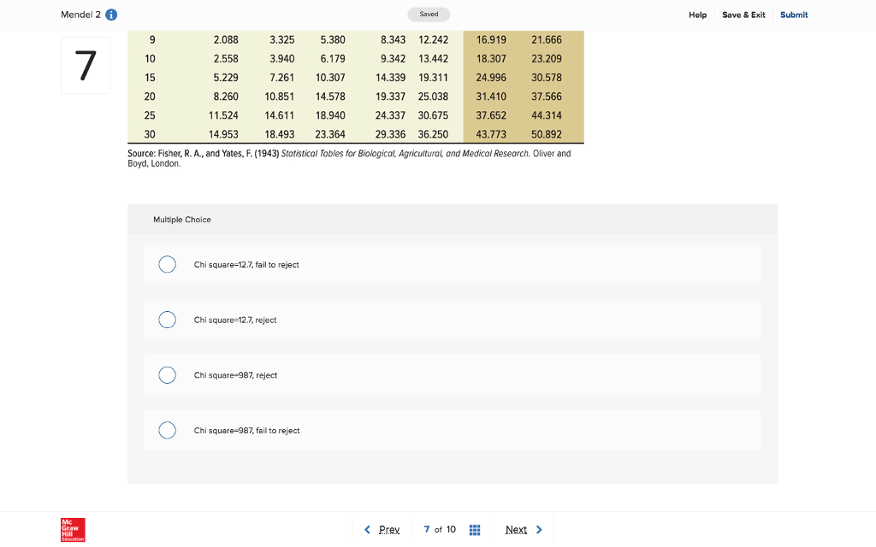Click the Mendel 2 assignment title

pos(80,15)
